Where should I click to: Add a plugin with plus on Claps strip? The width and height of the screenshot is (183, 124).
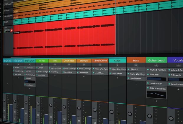click(x=117, y=78)
